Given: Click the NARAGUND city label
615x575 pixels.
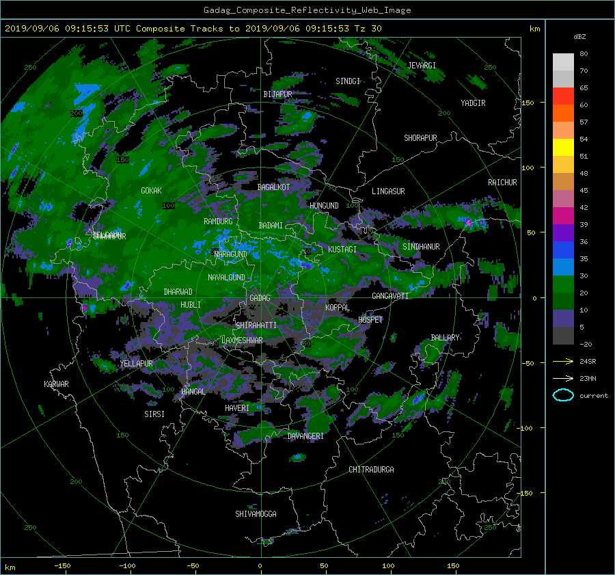Looking at the screenshot, I should 231,254.
